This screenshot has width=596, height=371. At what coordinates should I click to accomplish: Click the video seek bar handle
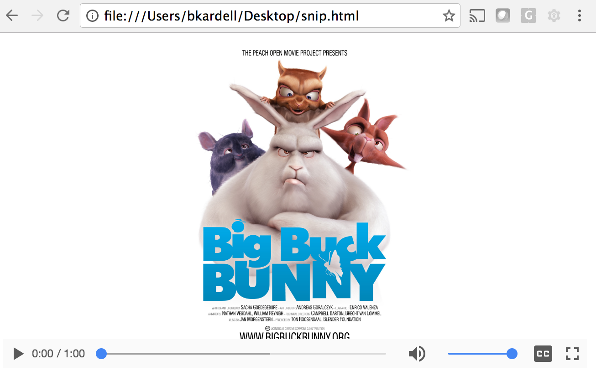click(x=101, y=354)
